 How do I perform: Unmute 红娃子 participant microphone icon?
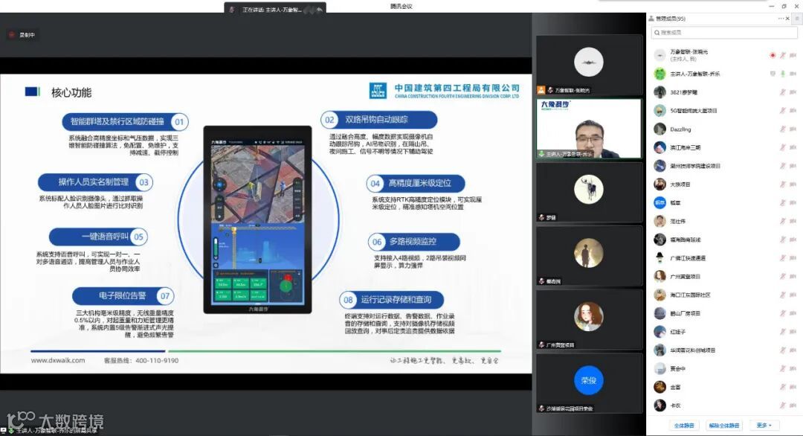(x=782, y=332)
